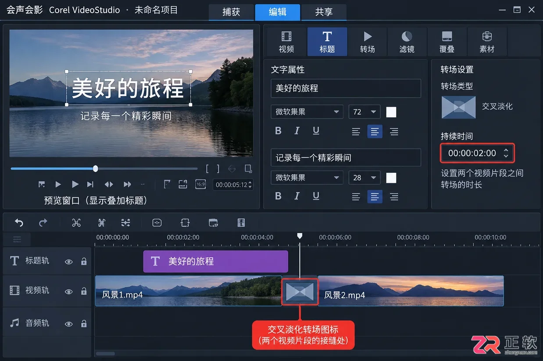
Task: Set the mark-out right bracket point
Action: [218, 169]
